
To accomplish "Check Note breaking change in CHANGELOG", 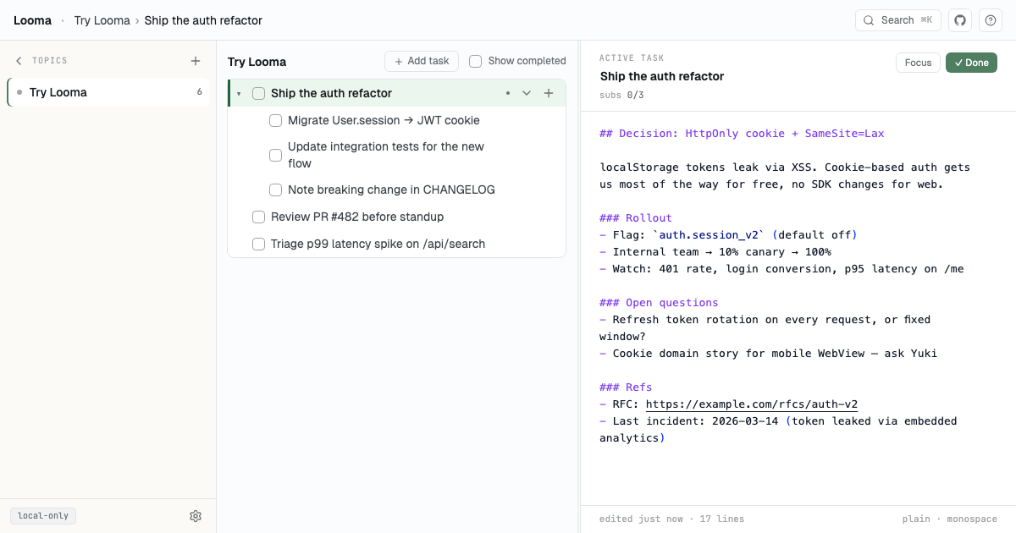I will coord(276,190).
